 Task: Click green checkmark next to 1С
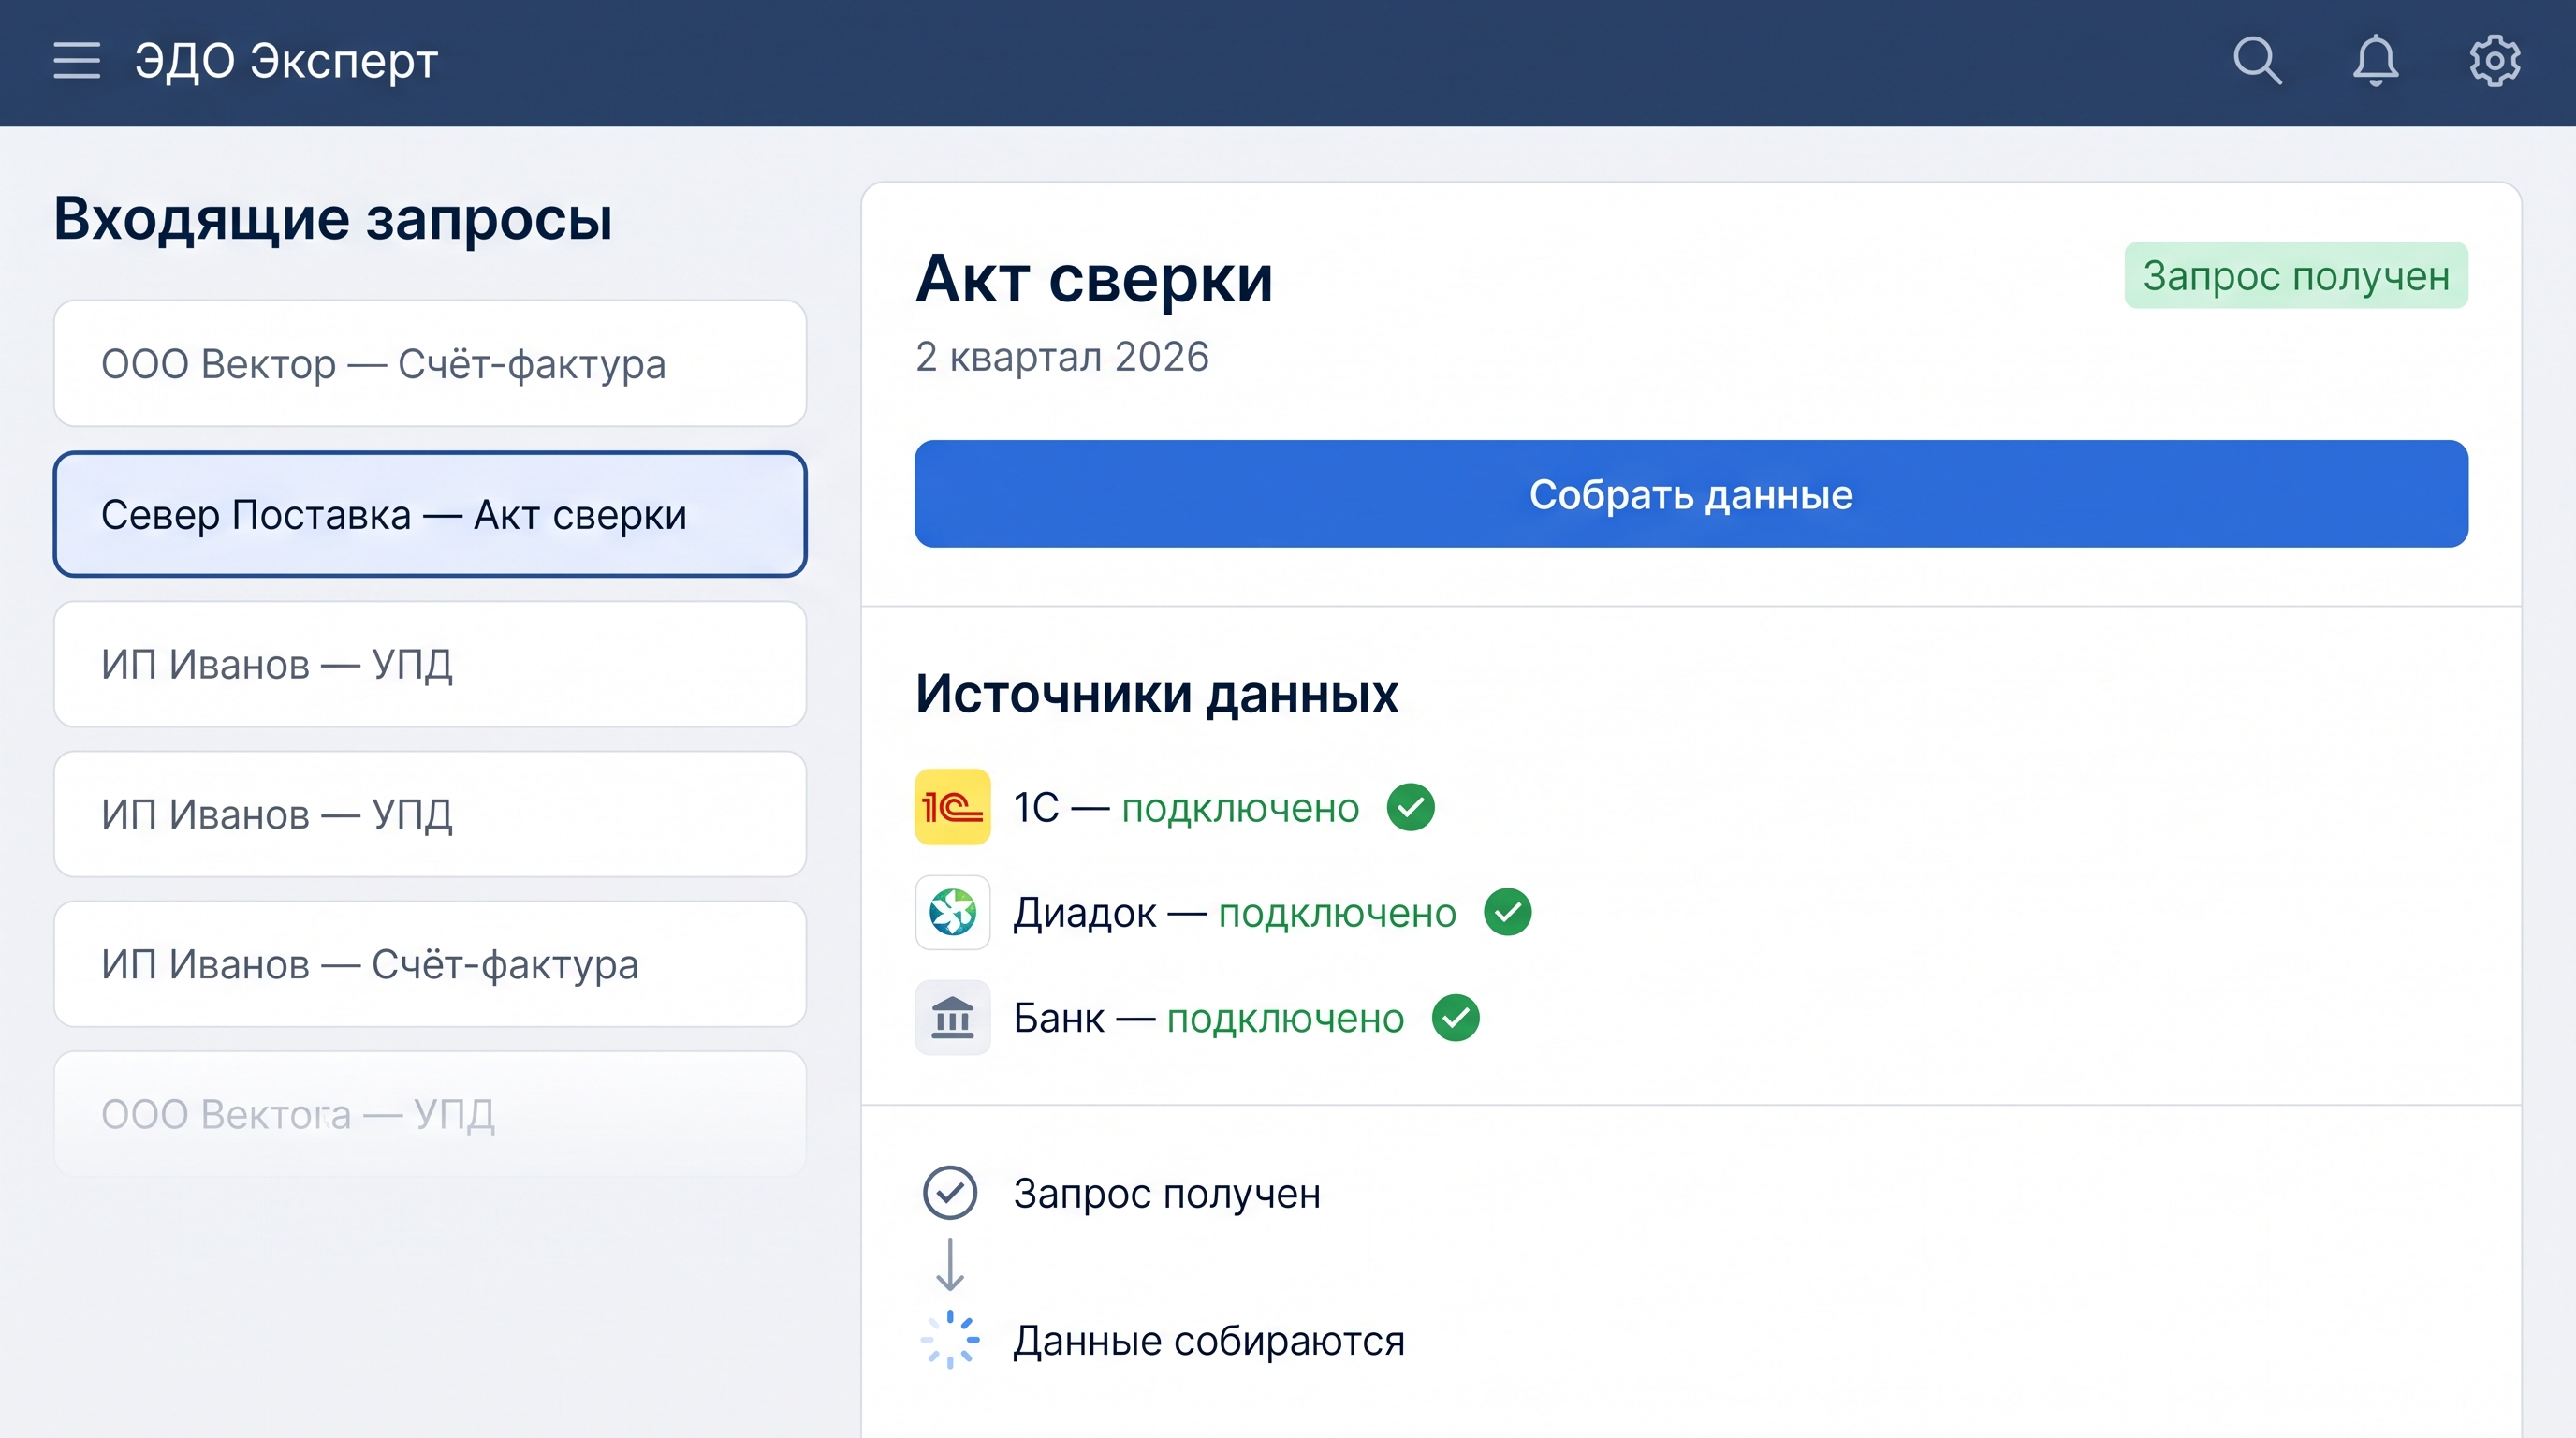click(1410, 807)
